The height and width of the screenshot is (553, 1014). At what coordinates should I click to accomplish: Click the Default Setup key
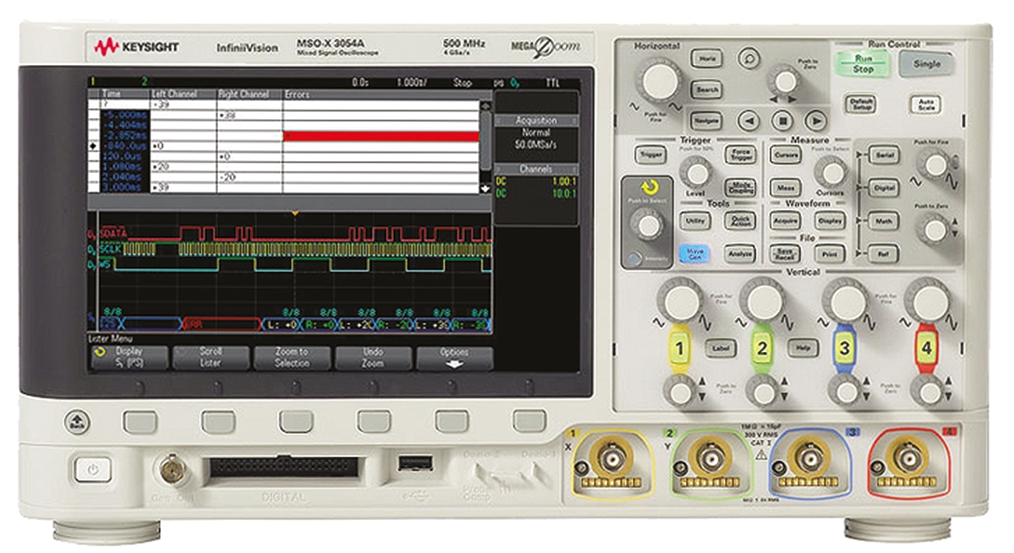pyautogui.click(x=862, y=104)
